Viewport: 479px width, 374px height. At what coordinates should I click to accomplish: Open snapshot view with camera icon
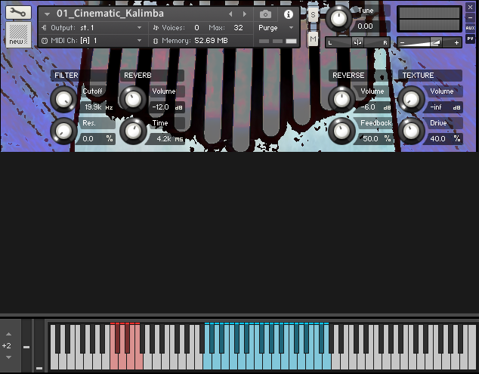[265, 14]
